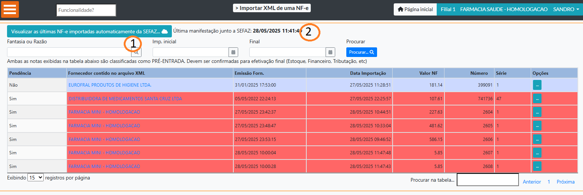View latest NF-e imported from SEFAZ
583x195 pixels.
pyautogui.click(x=89, y=31)
